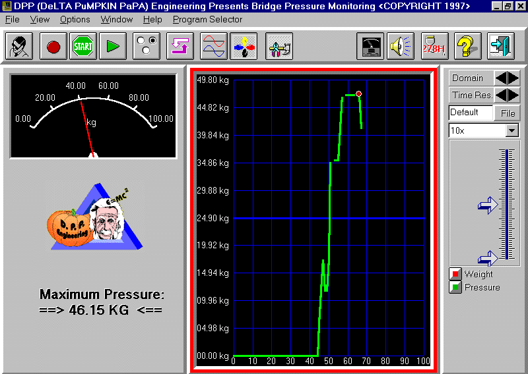Viewport: 528px width, 374px height.
Task: Toggle the red Weight checkbox
Action: pyautogui.click(x=455, y=273)
